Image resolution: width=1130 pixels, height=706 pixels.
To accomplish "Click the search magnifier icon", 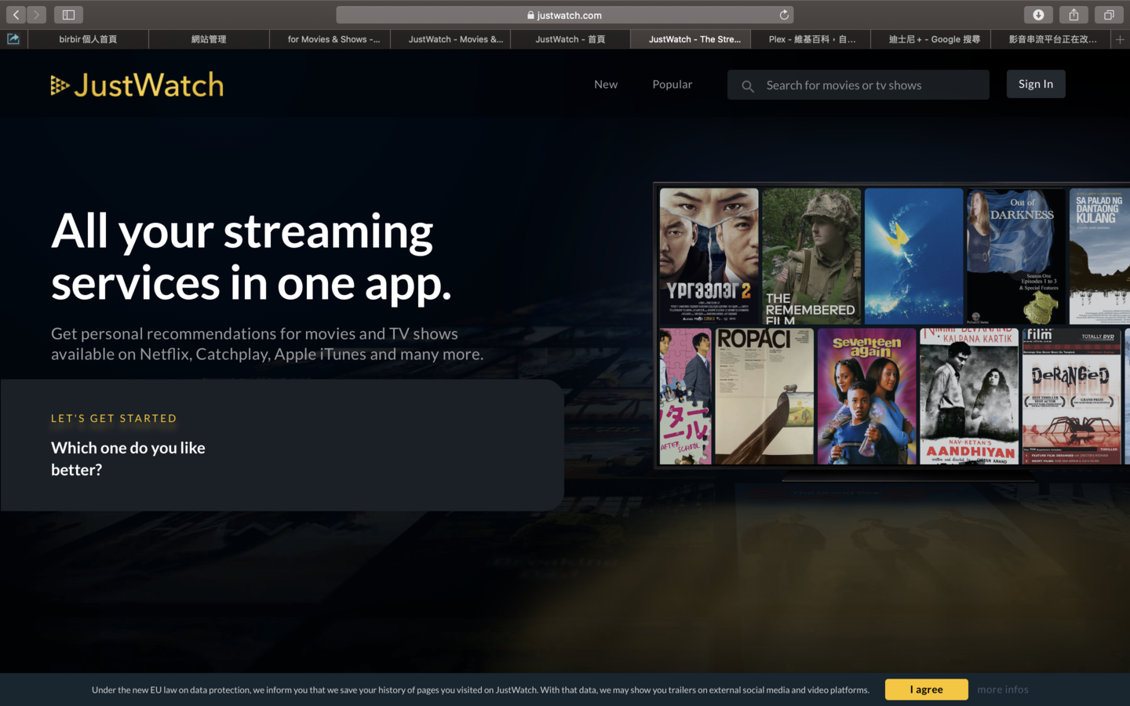I will tap(748, 86).
